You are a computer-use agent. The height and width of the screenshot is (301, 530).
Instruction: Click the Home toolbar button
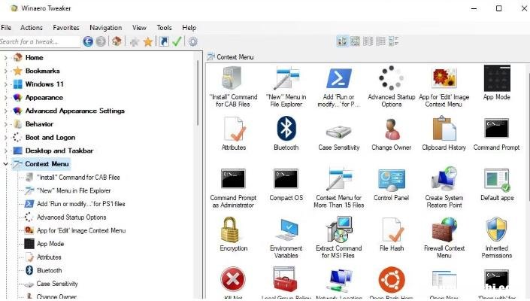tap(117, 41)
